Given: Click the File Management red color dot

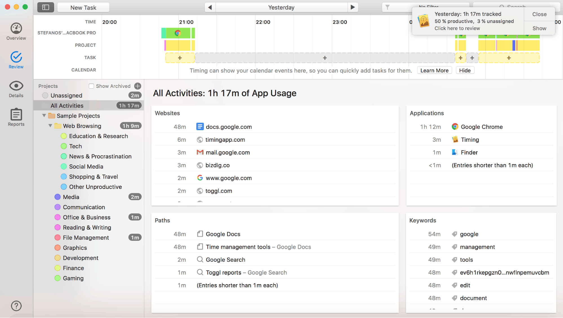Looking at the screenshot, I should [57, 237].
